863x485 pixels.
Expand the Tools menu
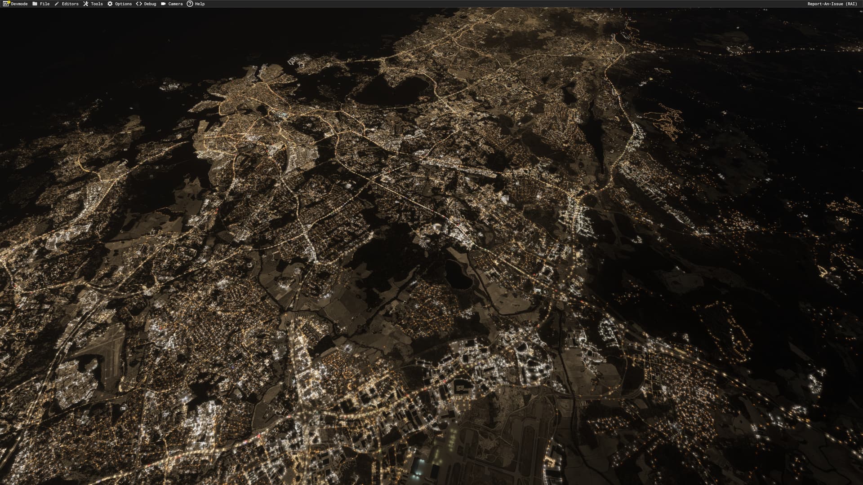pyautogui.click(x=97, y=4)
